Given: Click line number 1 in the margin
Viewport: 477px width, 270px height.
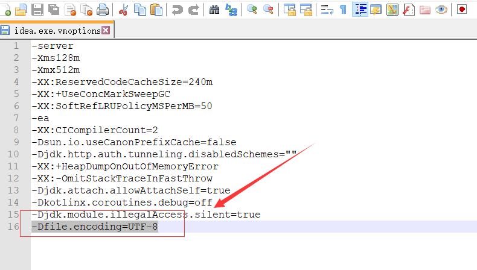Looking at the screenshot, I should coord(16,46).
